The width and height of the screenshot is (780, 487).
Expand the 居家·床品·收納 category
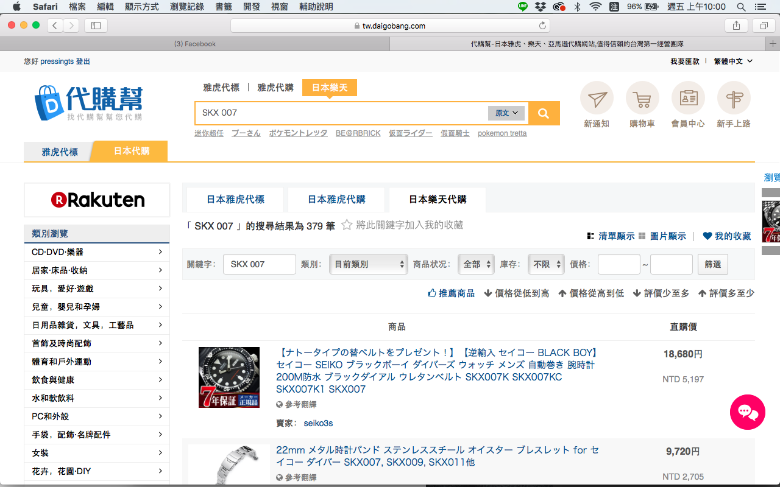97,270
